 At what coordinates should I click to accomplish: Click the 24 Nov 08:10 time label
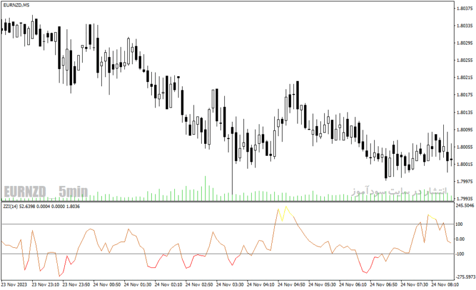coord(444,285)
